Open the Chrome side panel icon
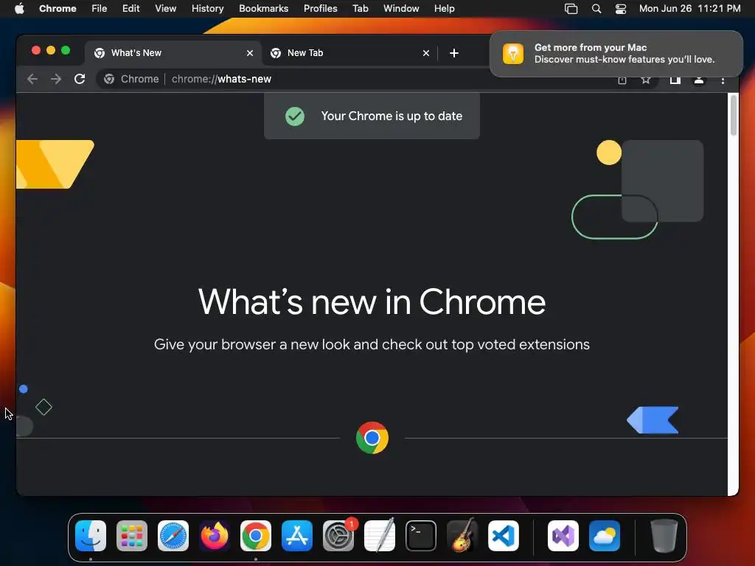This screenshot has height=566, width=755. click(675, 80)
